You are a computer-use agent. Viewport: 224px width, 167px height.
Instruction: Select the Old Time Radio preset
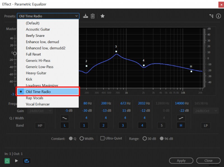click(x=42, y=92)
